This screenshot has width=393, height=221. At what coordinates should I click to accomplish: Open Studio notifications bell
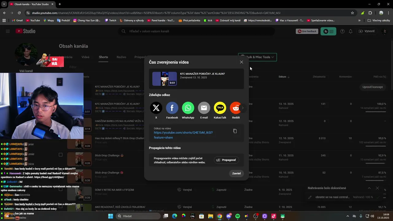point(350,31)
